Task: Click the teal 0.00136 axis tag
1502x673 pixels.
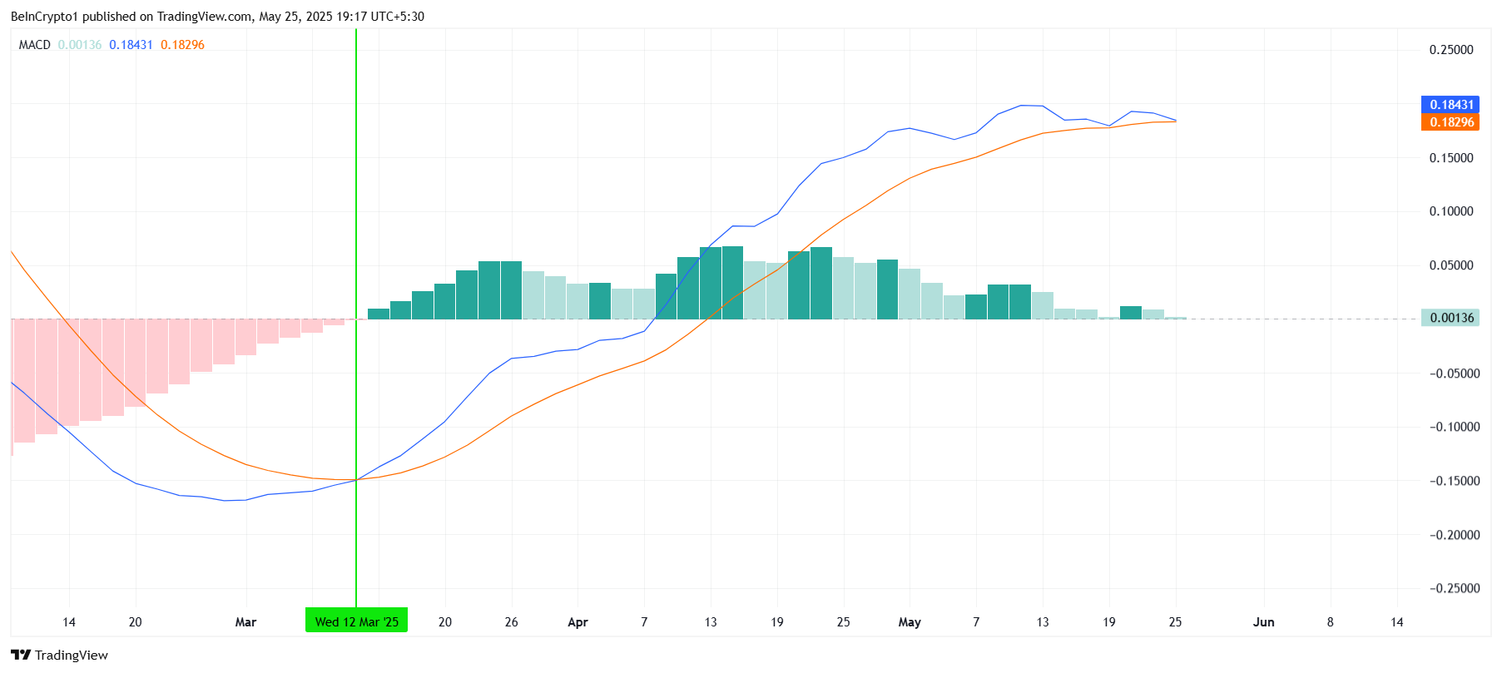Action: click(x=1450, y=318)
